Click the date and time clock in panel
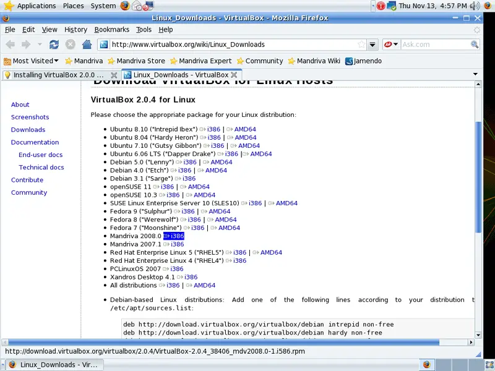Image resolution: width=495 pixels, height=371 pixels. 433,6
